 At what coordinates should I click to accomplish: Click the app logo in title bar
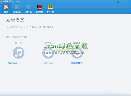(1, 2)
